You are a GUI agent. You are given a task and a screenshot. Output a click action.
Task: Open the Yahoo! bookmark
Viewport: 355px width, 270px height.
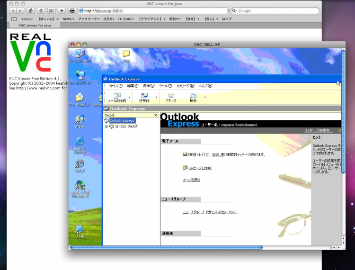click(27, 19)
